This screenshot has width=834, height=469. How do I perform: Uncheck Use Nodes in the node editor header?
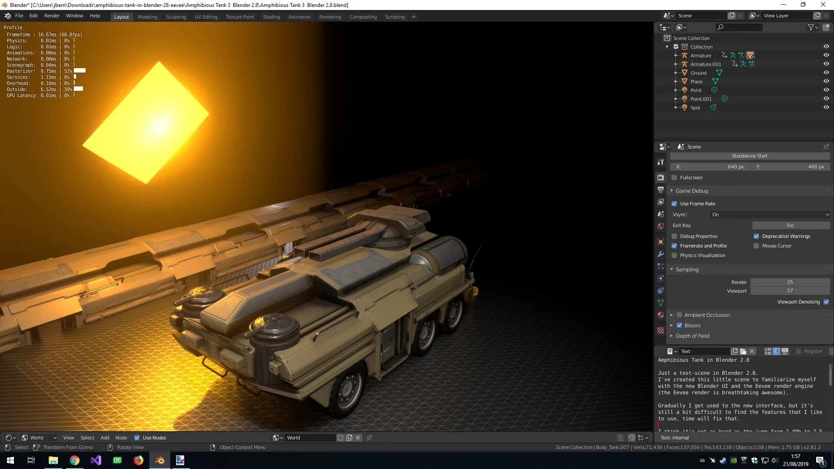(x=137, y=438)
